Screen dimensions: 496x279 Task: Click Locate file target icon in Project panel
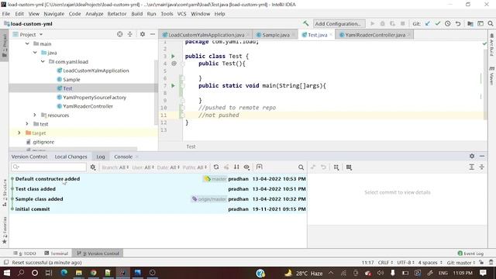point(119,34)
